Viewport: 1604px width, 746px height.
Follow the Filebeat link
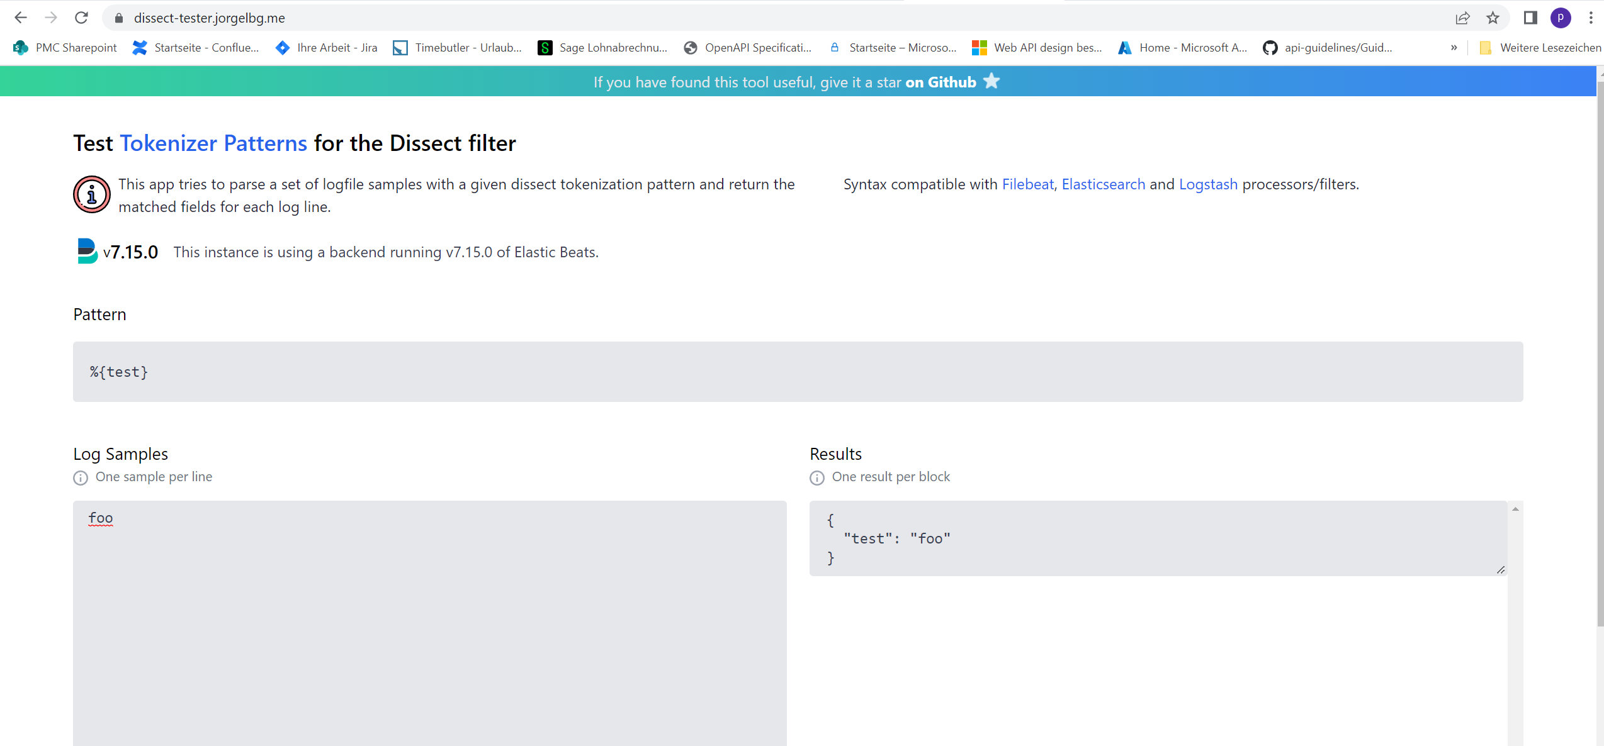(1027, 184)
